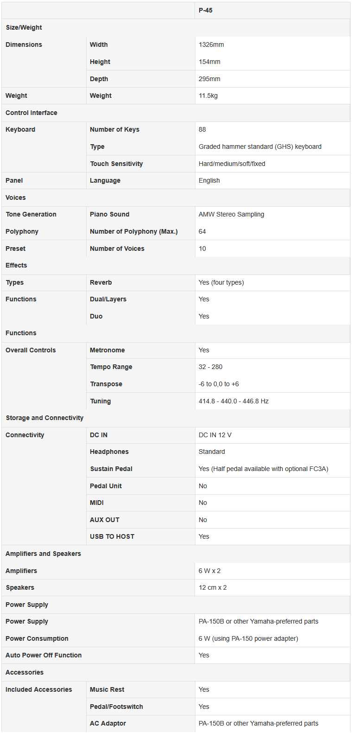The height and width of the screenshot is (733, 352).
Task: Click the P-45 column header
Action: tap(206, 10)
